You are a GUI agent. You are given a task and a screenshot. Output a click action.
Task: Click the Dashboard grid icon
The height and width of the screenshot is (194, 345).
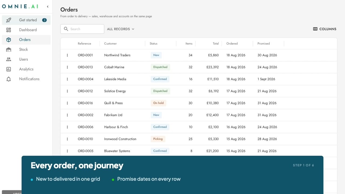click(9, 30)
